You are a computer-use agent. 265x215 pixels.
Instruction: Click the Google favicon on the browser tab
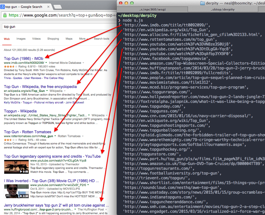[2, 7]
